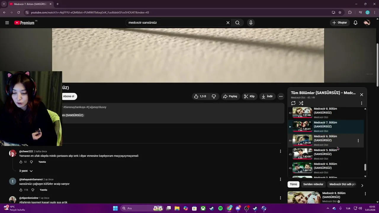Open the tab search dropdown
This screenshot has width=379, height=213.
pyautogui.click(x=4, y=4)
